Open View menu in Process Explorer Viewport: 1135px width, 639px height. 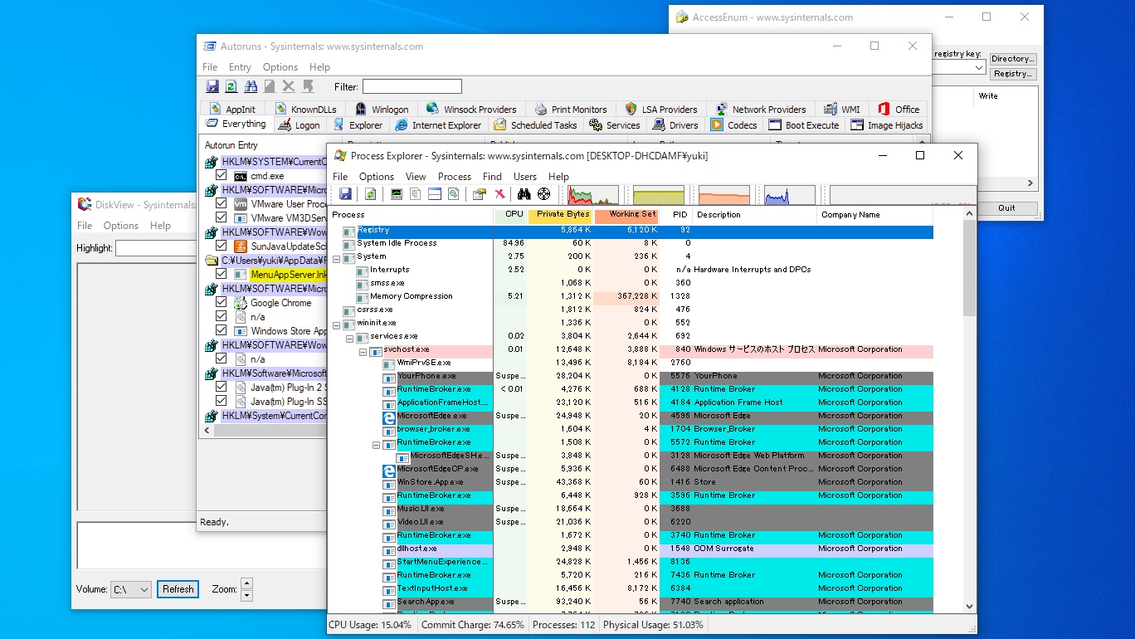[416, 177]
